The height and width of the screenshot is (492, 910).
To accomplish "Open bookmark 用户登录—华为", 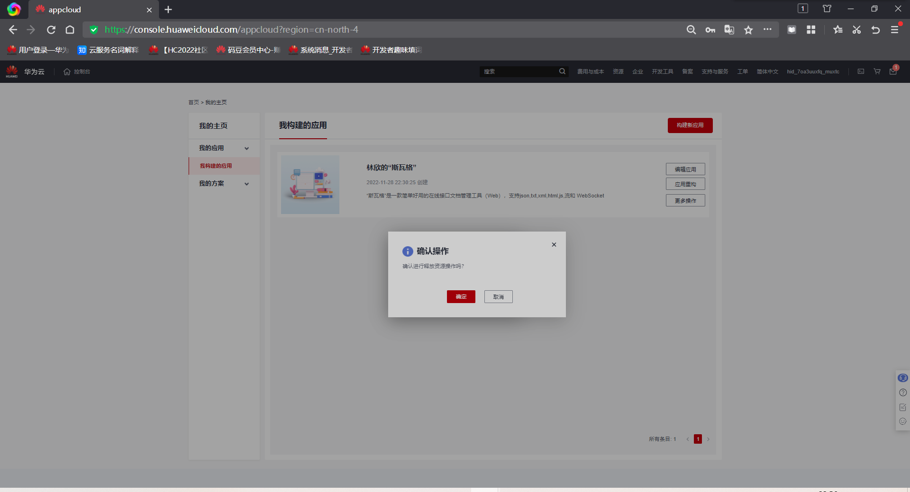I will coord(38,50).
